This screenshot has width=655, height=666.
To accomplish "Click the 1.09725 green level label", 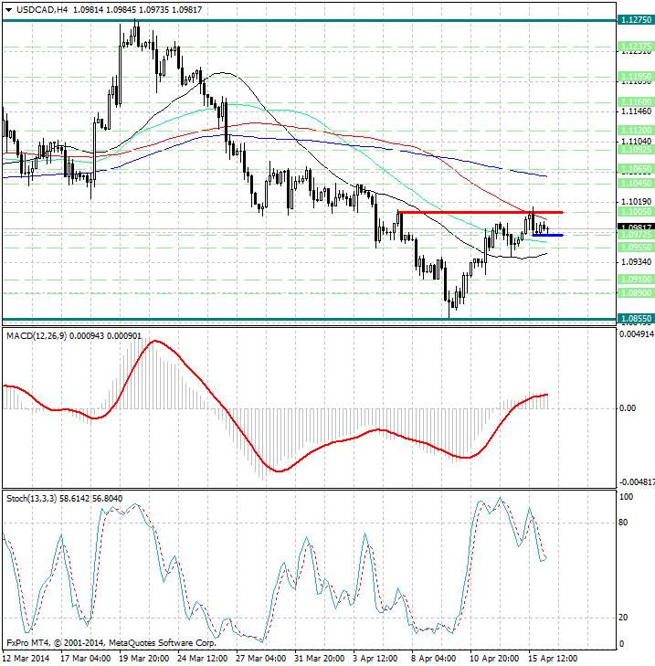I will tap(637, 235).
